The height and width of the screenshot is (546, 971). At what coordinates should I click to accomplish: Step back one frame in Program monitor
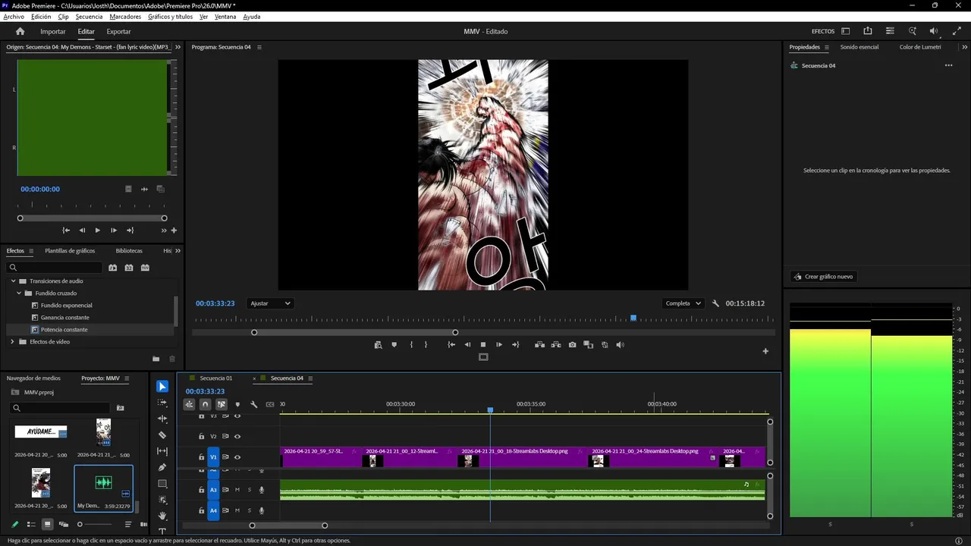(x=467, y=344)
